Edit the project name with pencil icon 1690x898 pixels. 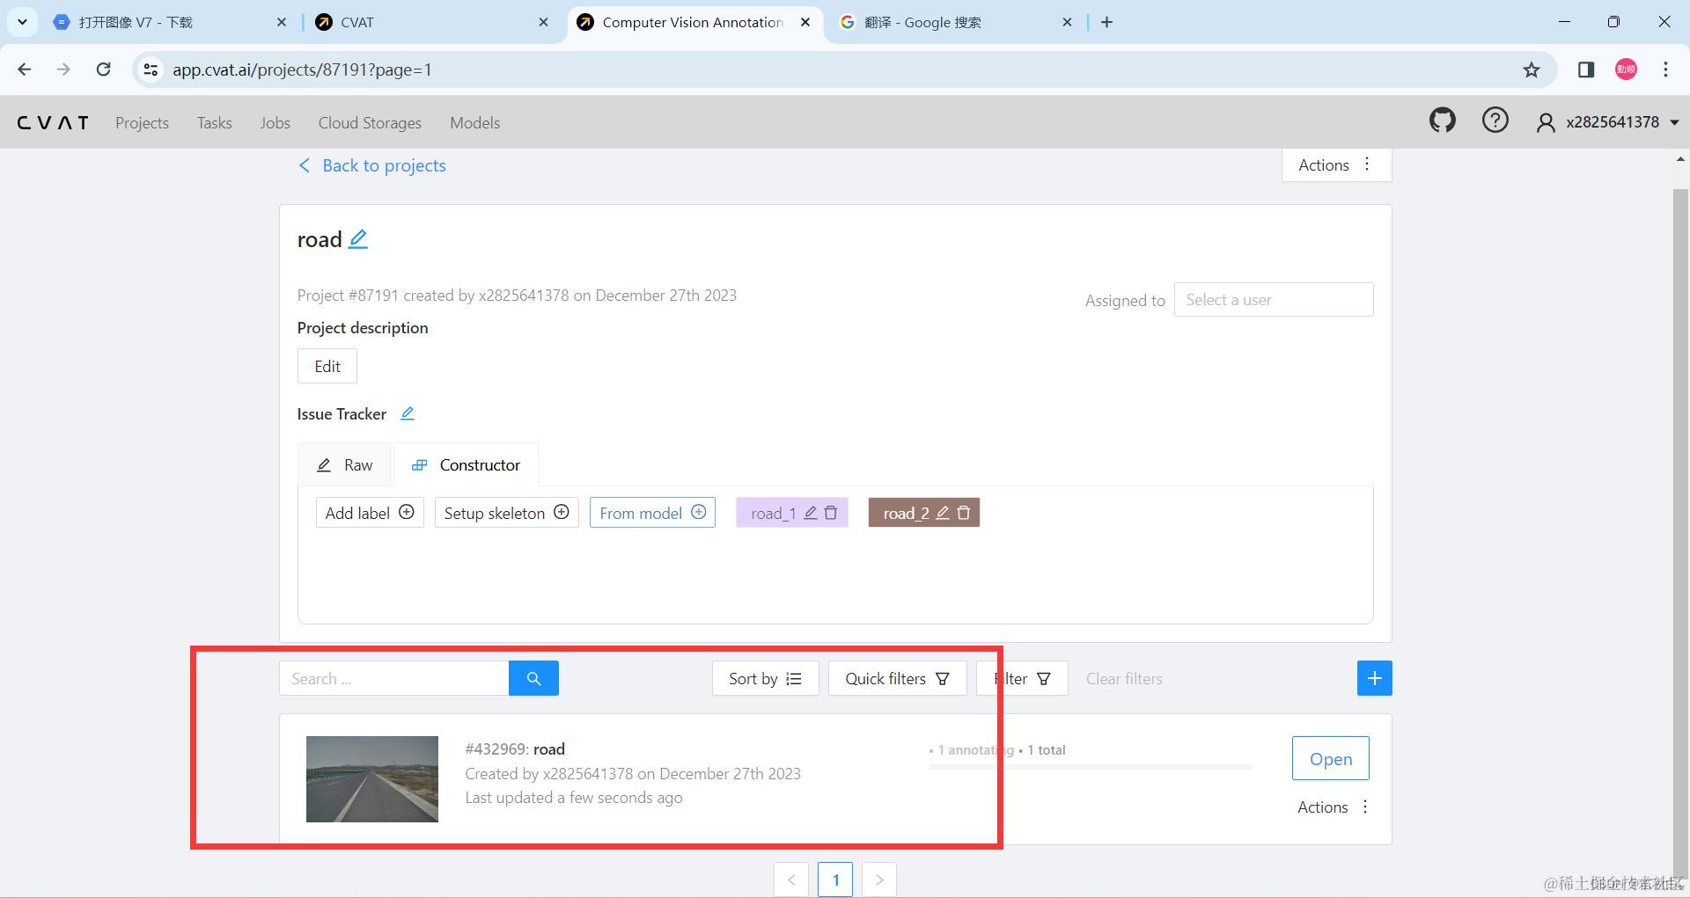tap(358, 239)
